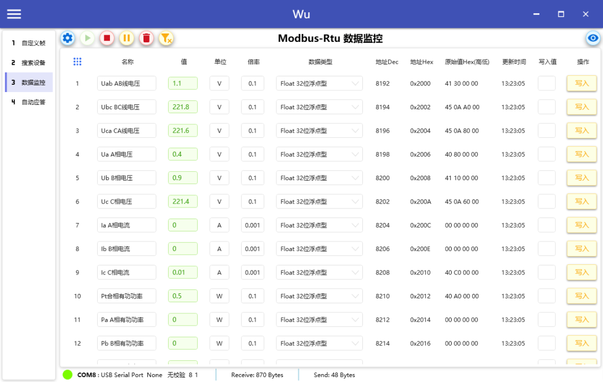Click the red stop icon
603x382 pixels.
[x=107, y=38]
